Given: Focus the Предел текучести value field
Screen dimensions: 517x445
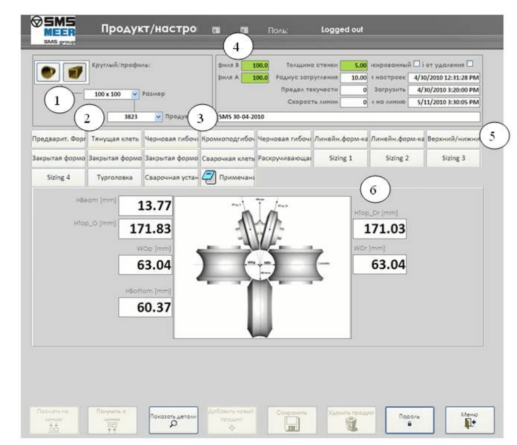Looking at the screenshot, I should pos(354,90).
